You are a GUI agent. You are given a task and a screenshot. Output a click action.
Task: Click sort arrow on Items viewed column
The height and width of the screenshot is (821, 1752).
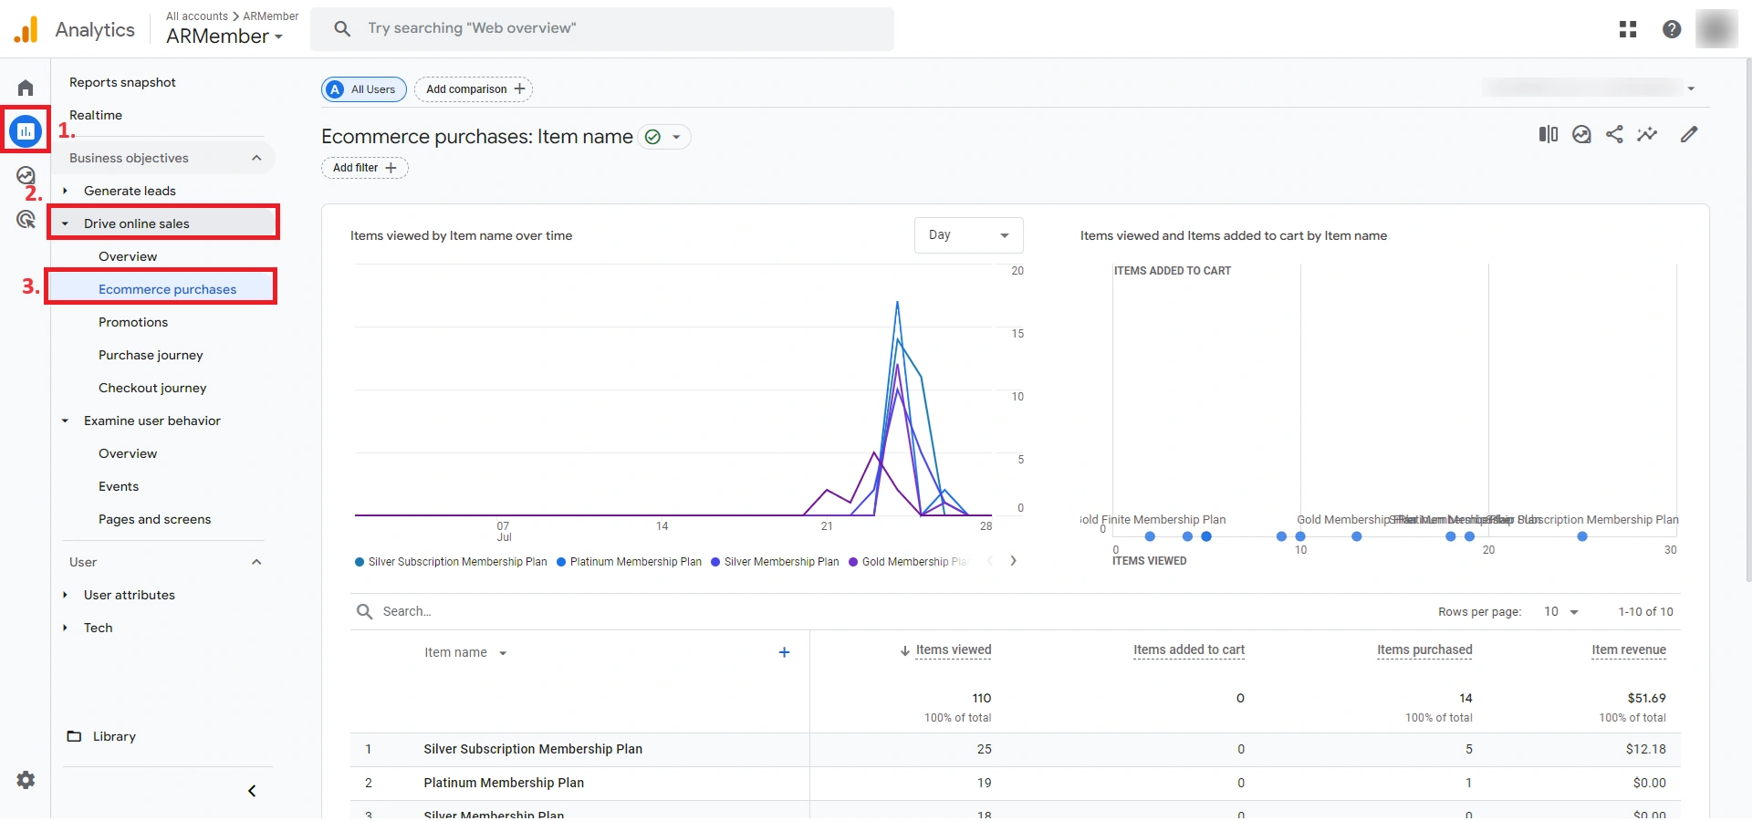tap(905, 650)
